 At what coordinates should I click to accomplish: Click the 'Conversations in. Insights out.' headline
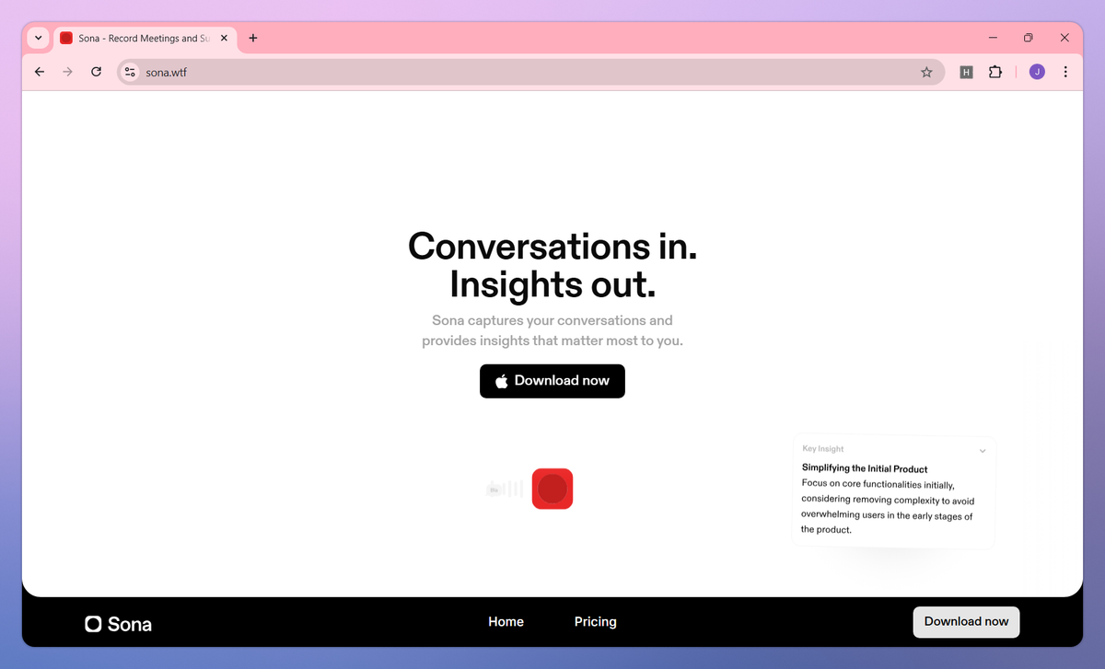(x=552, y=265)
